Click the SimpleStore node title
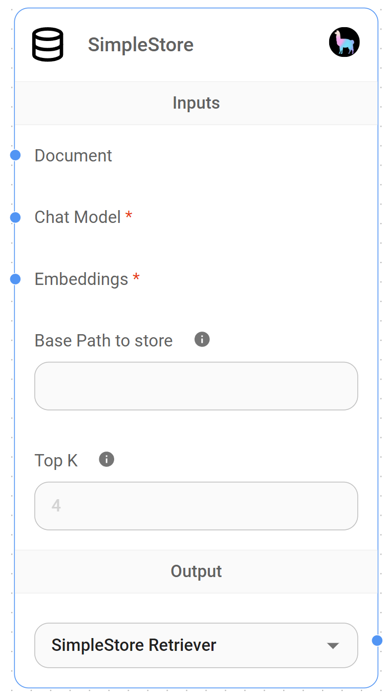 (x=141, y=45)
